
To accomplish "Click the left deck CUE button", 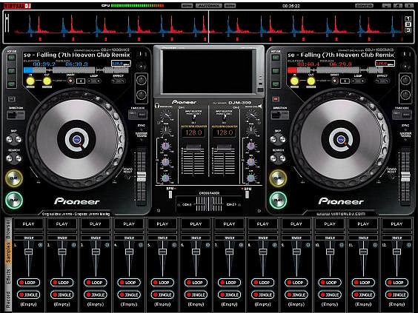I will tap(14, 178).
